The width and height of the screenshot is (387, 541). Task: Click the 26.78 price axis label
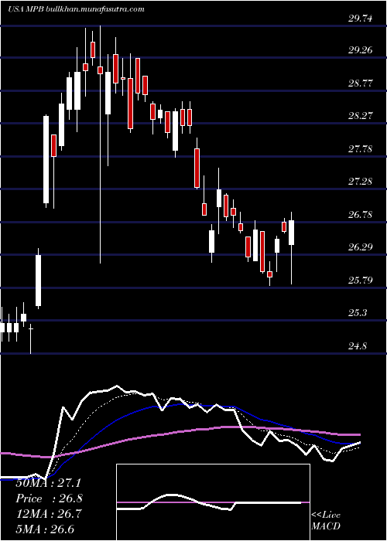361,215
